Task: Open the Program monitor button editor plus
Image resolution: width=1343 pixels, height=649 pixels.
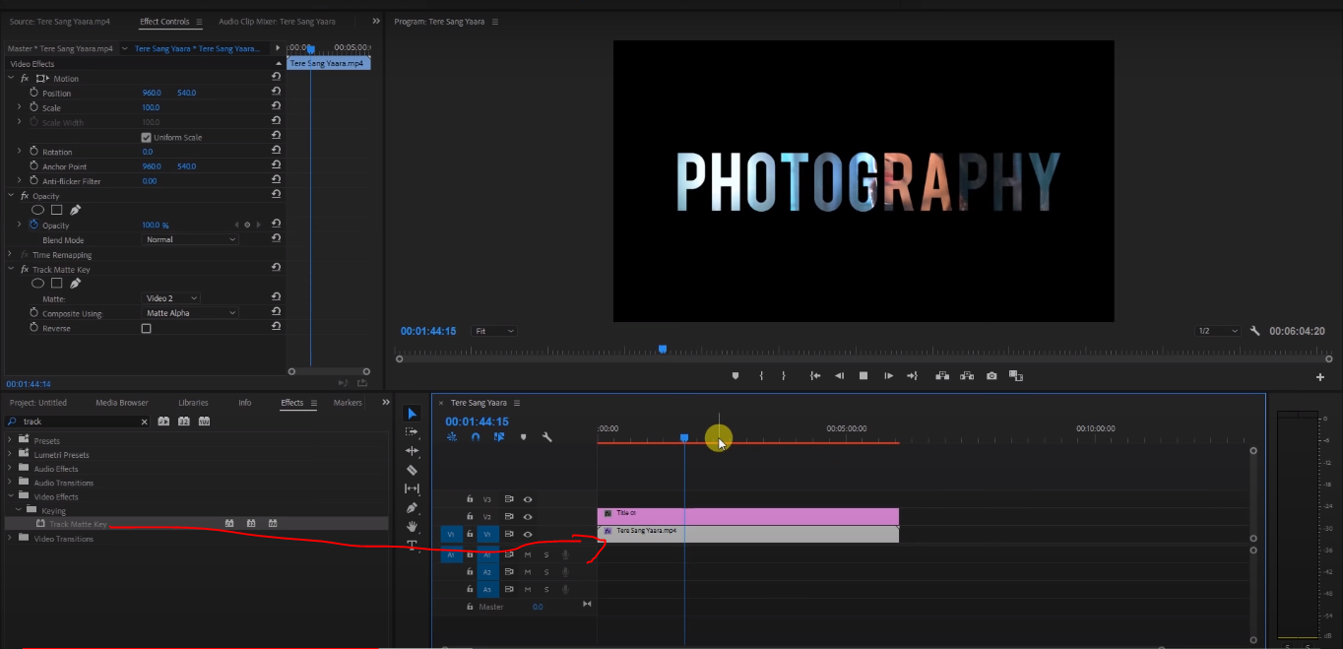Action: (1320, 376)
